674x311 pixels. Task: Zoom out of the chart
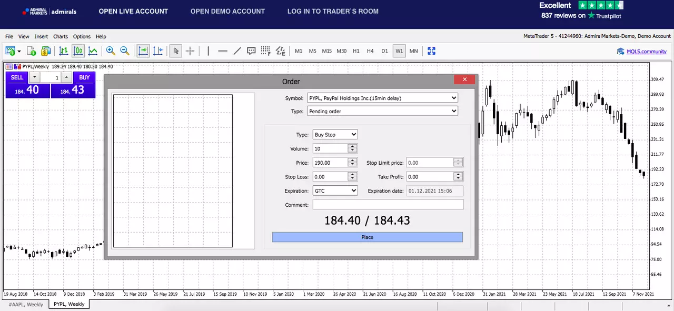click(x=125, y=51)
